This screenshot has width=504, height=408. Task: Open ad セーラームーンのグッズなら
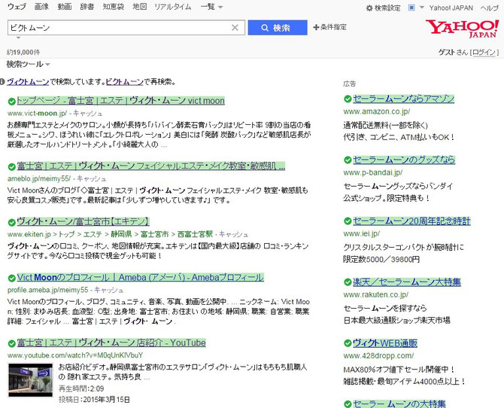tap(404, 160)
